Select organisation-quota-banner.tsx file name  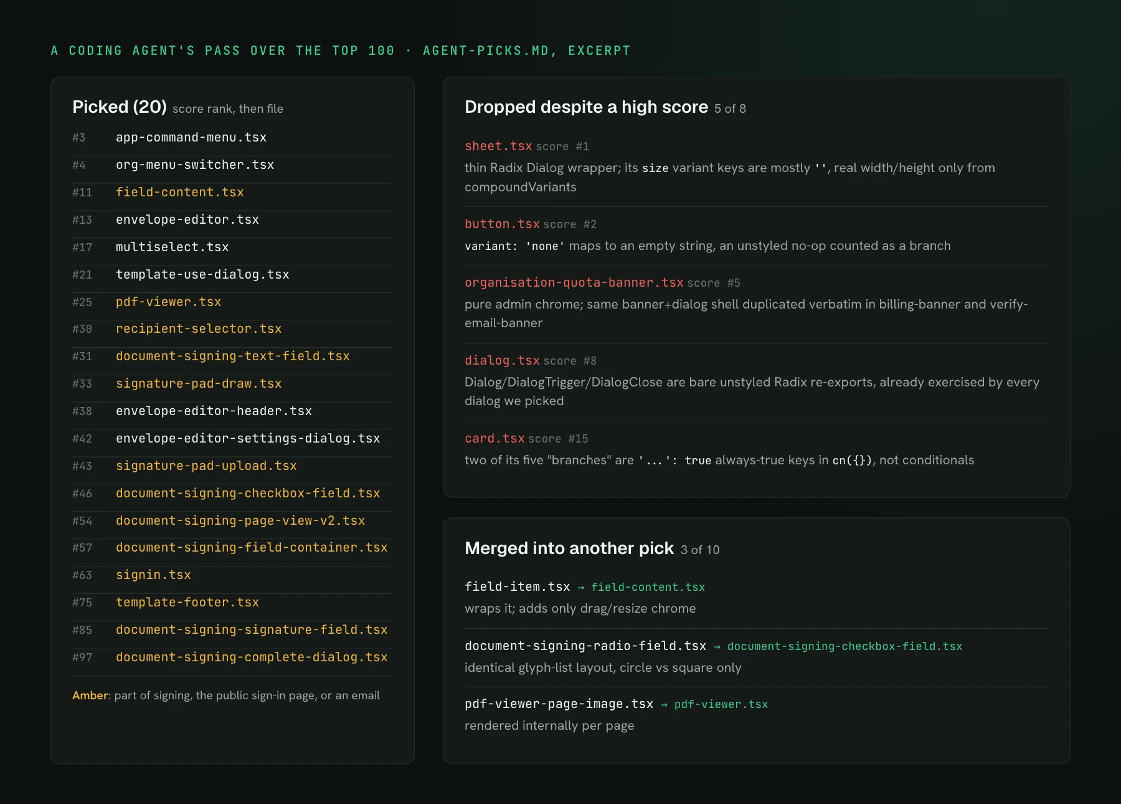[x=574, y=283]
